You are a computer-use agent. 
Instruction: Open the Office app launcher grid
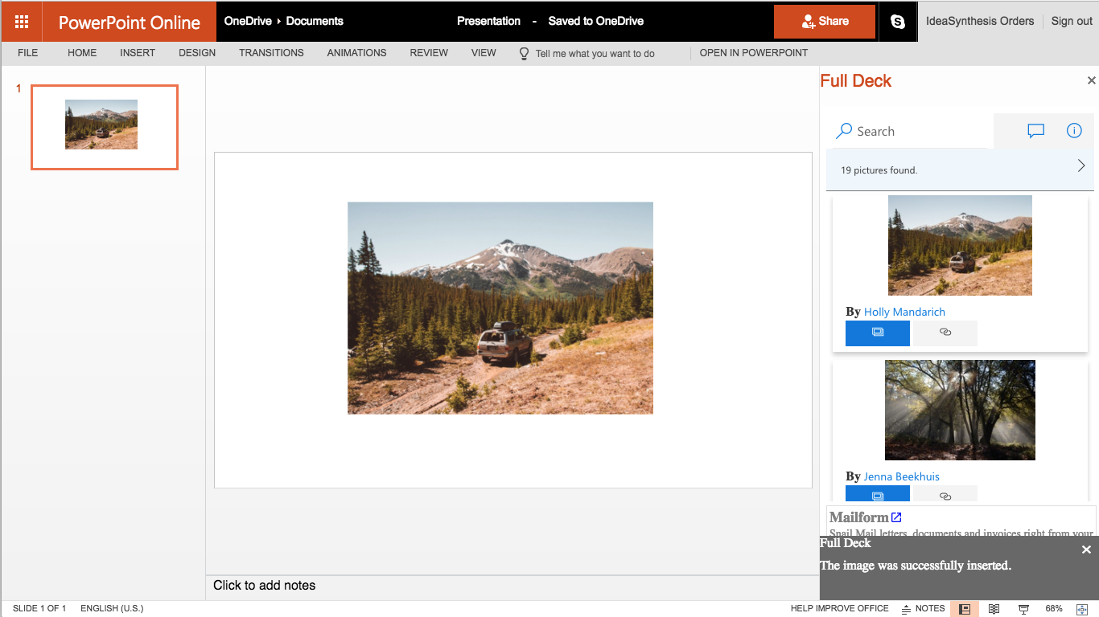[22, 22]
